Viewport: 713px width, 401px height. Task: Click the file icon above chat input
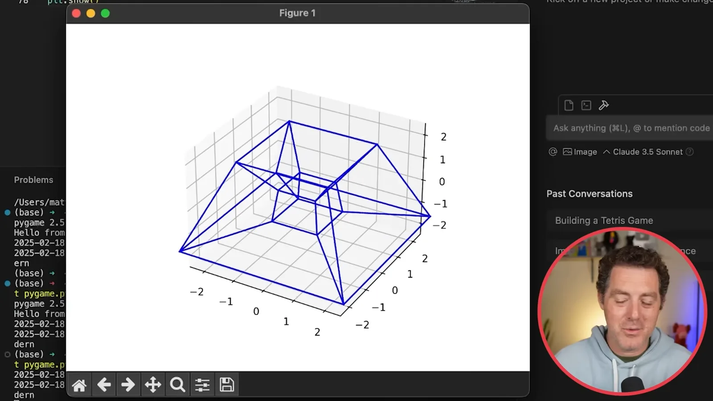[569, 105]
